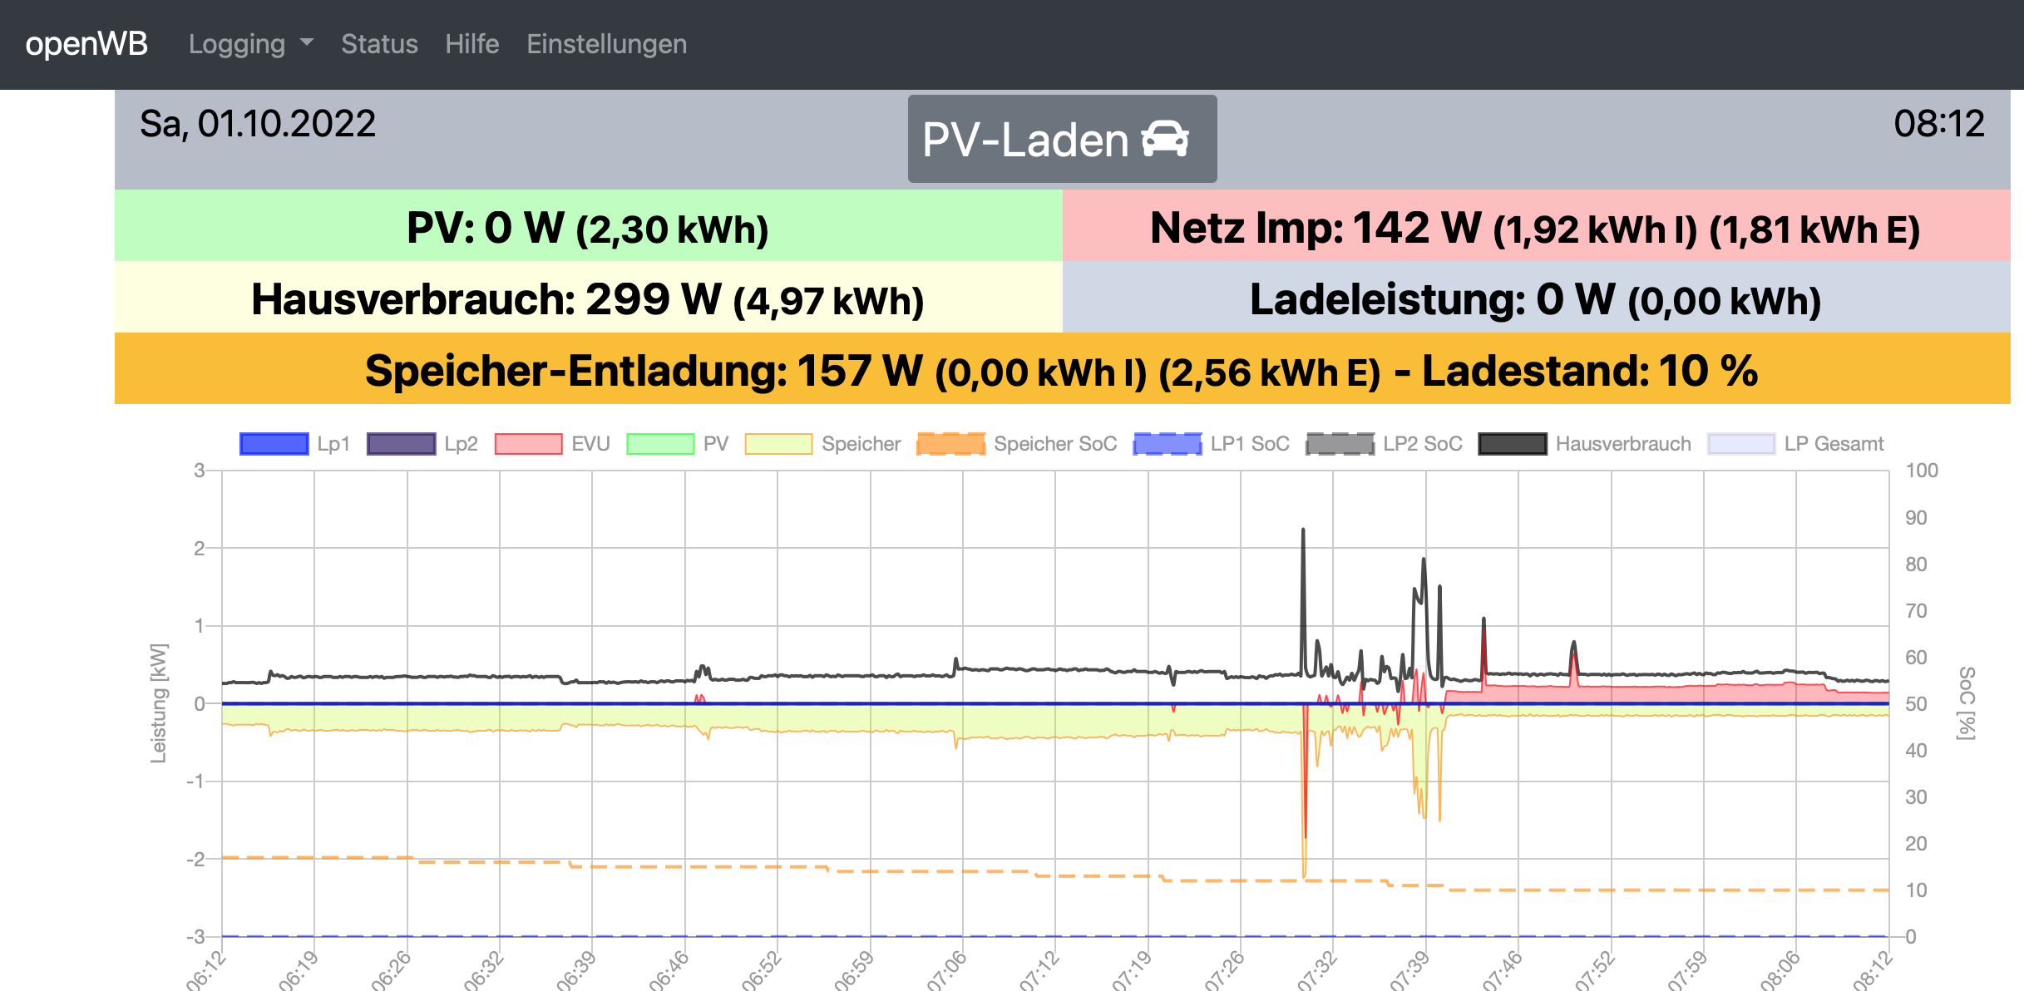Viewport: 2024px width, 991px height.
Task: Toggle LP Gesamt legend entry
Action: [x=1741, y=444]
